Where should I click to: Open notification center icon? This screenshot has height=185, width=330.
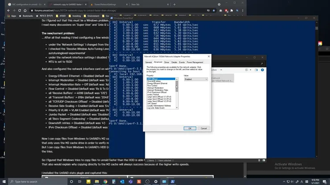click(325, 181)
